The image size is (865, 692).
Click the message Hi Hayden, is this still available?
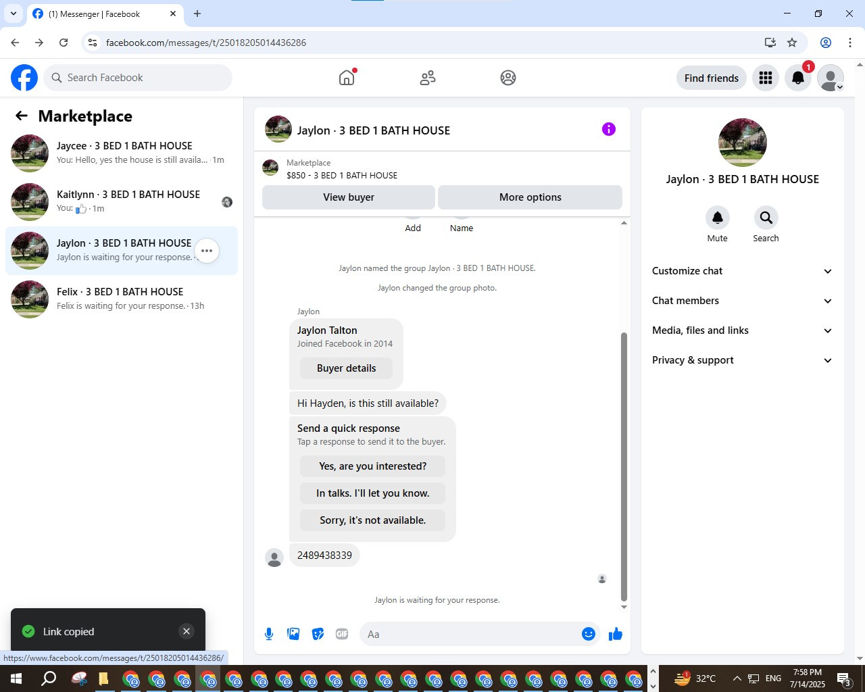click(x=368, y=403)
